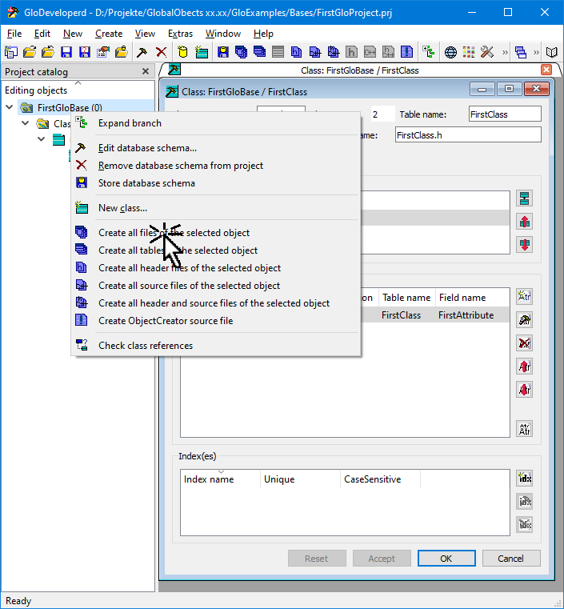Click the red up-arrow icon beside superclass list
The width and height of the screenshot is (564, 609).
[525, 222]
